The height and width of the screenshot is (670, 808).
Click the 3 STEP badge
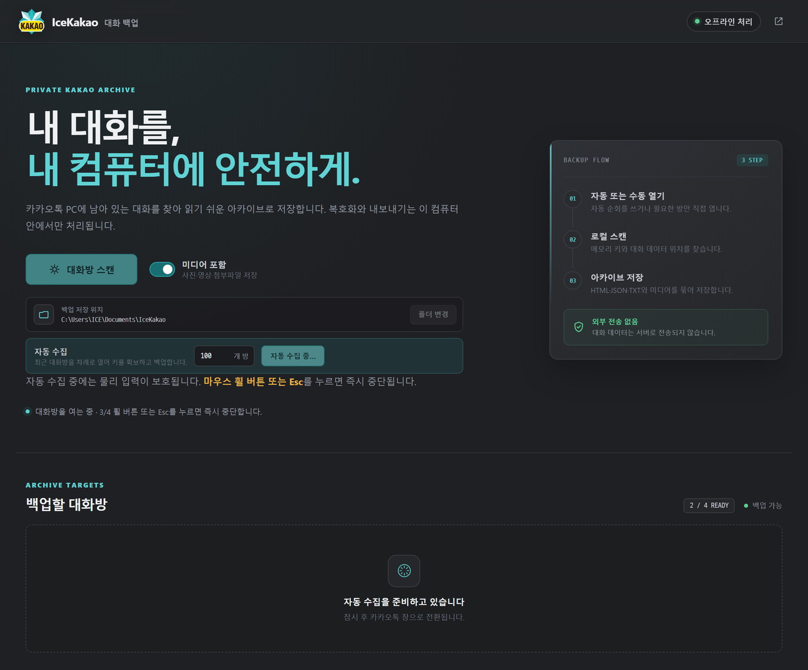[x=752, y=160]
